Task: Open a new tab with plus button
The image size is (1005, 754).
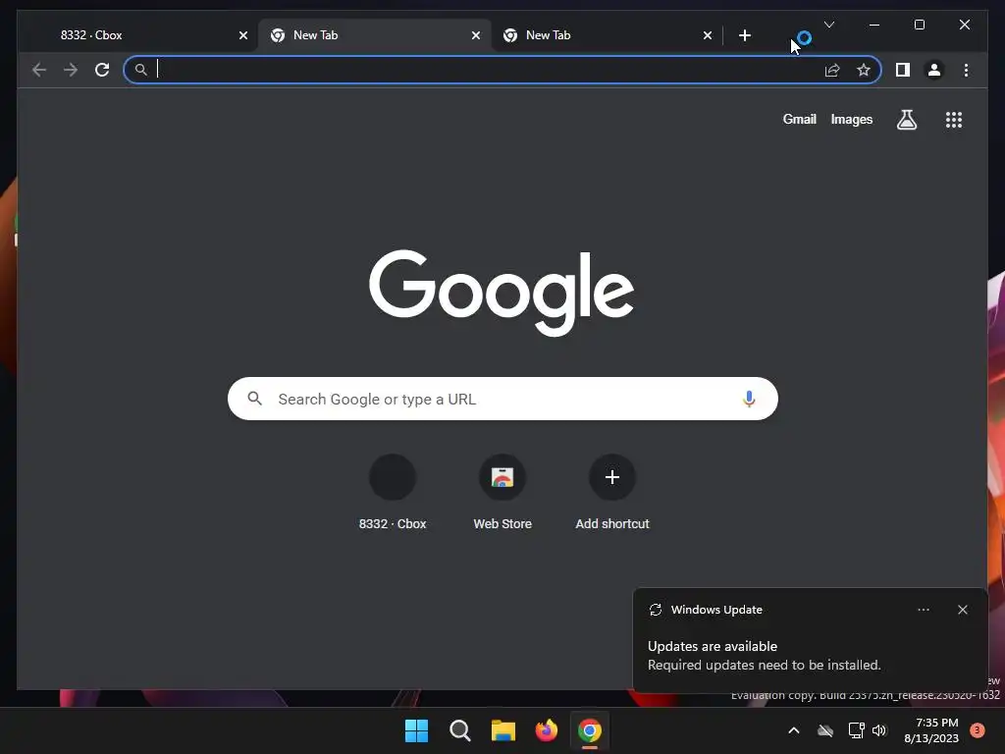Action: pyautogui.click(x=744, y=35)
